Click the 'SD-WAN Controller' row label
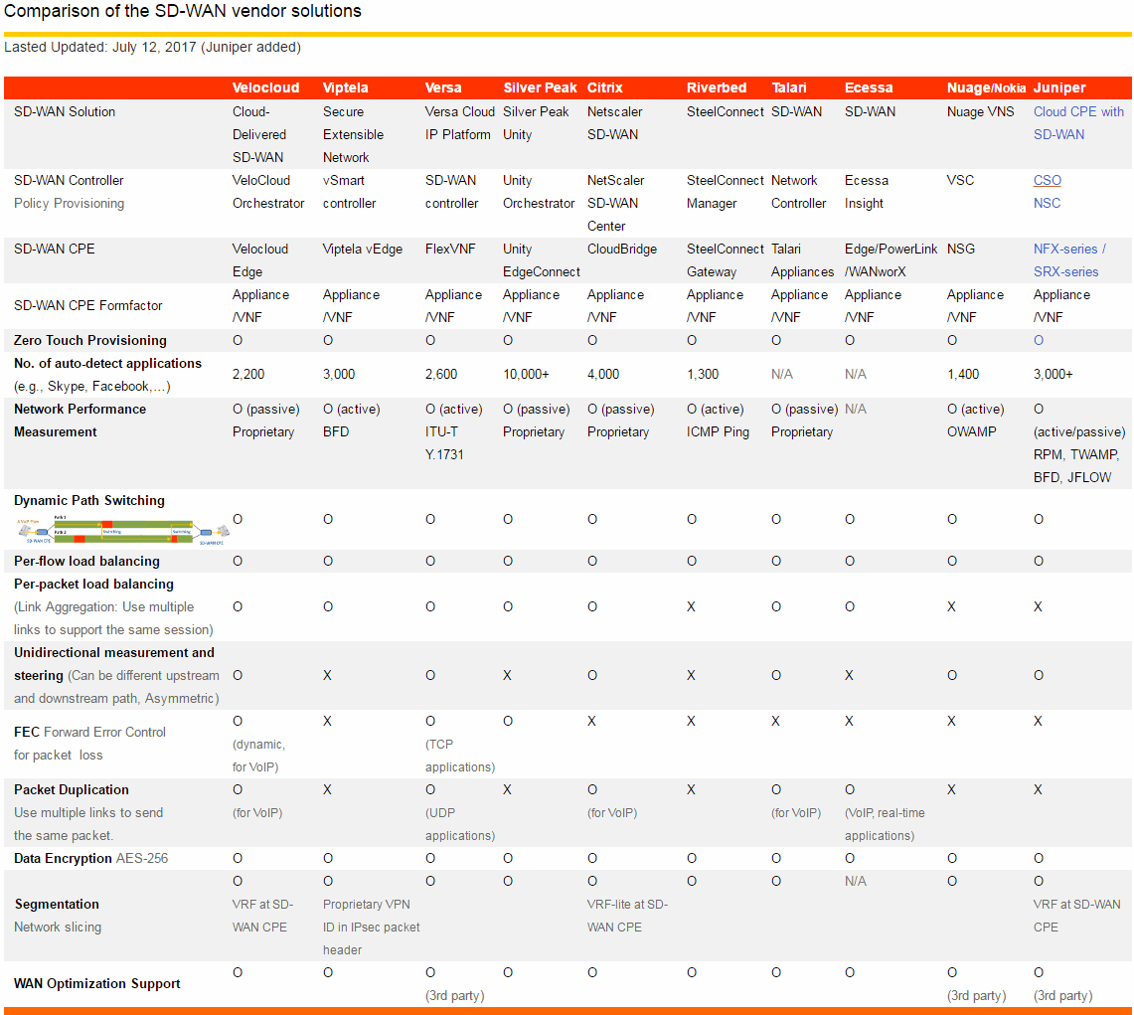Image resolution: width=1134 pixels, height=1015 pixels. 69,180
